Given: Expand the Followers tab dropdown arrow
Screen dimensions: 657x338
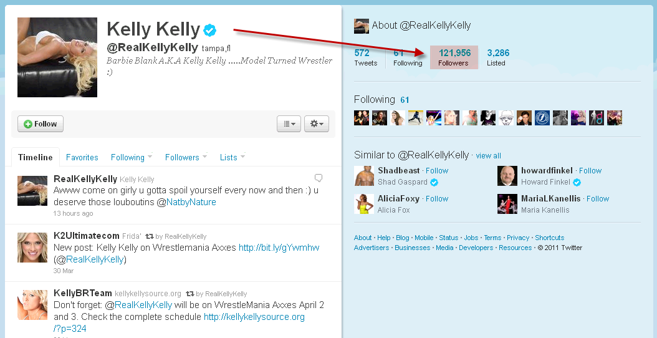Looking at the screenshot, I should click(x=205, y=156).
